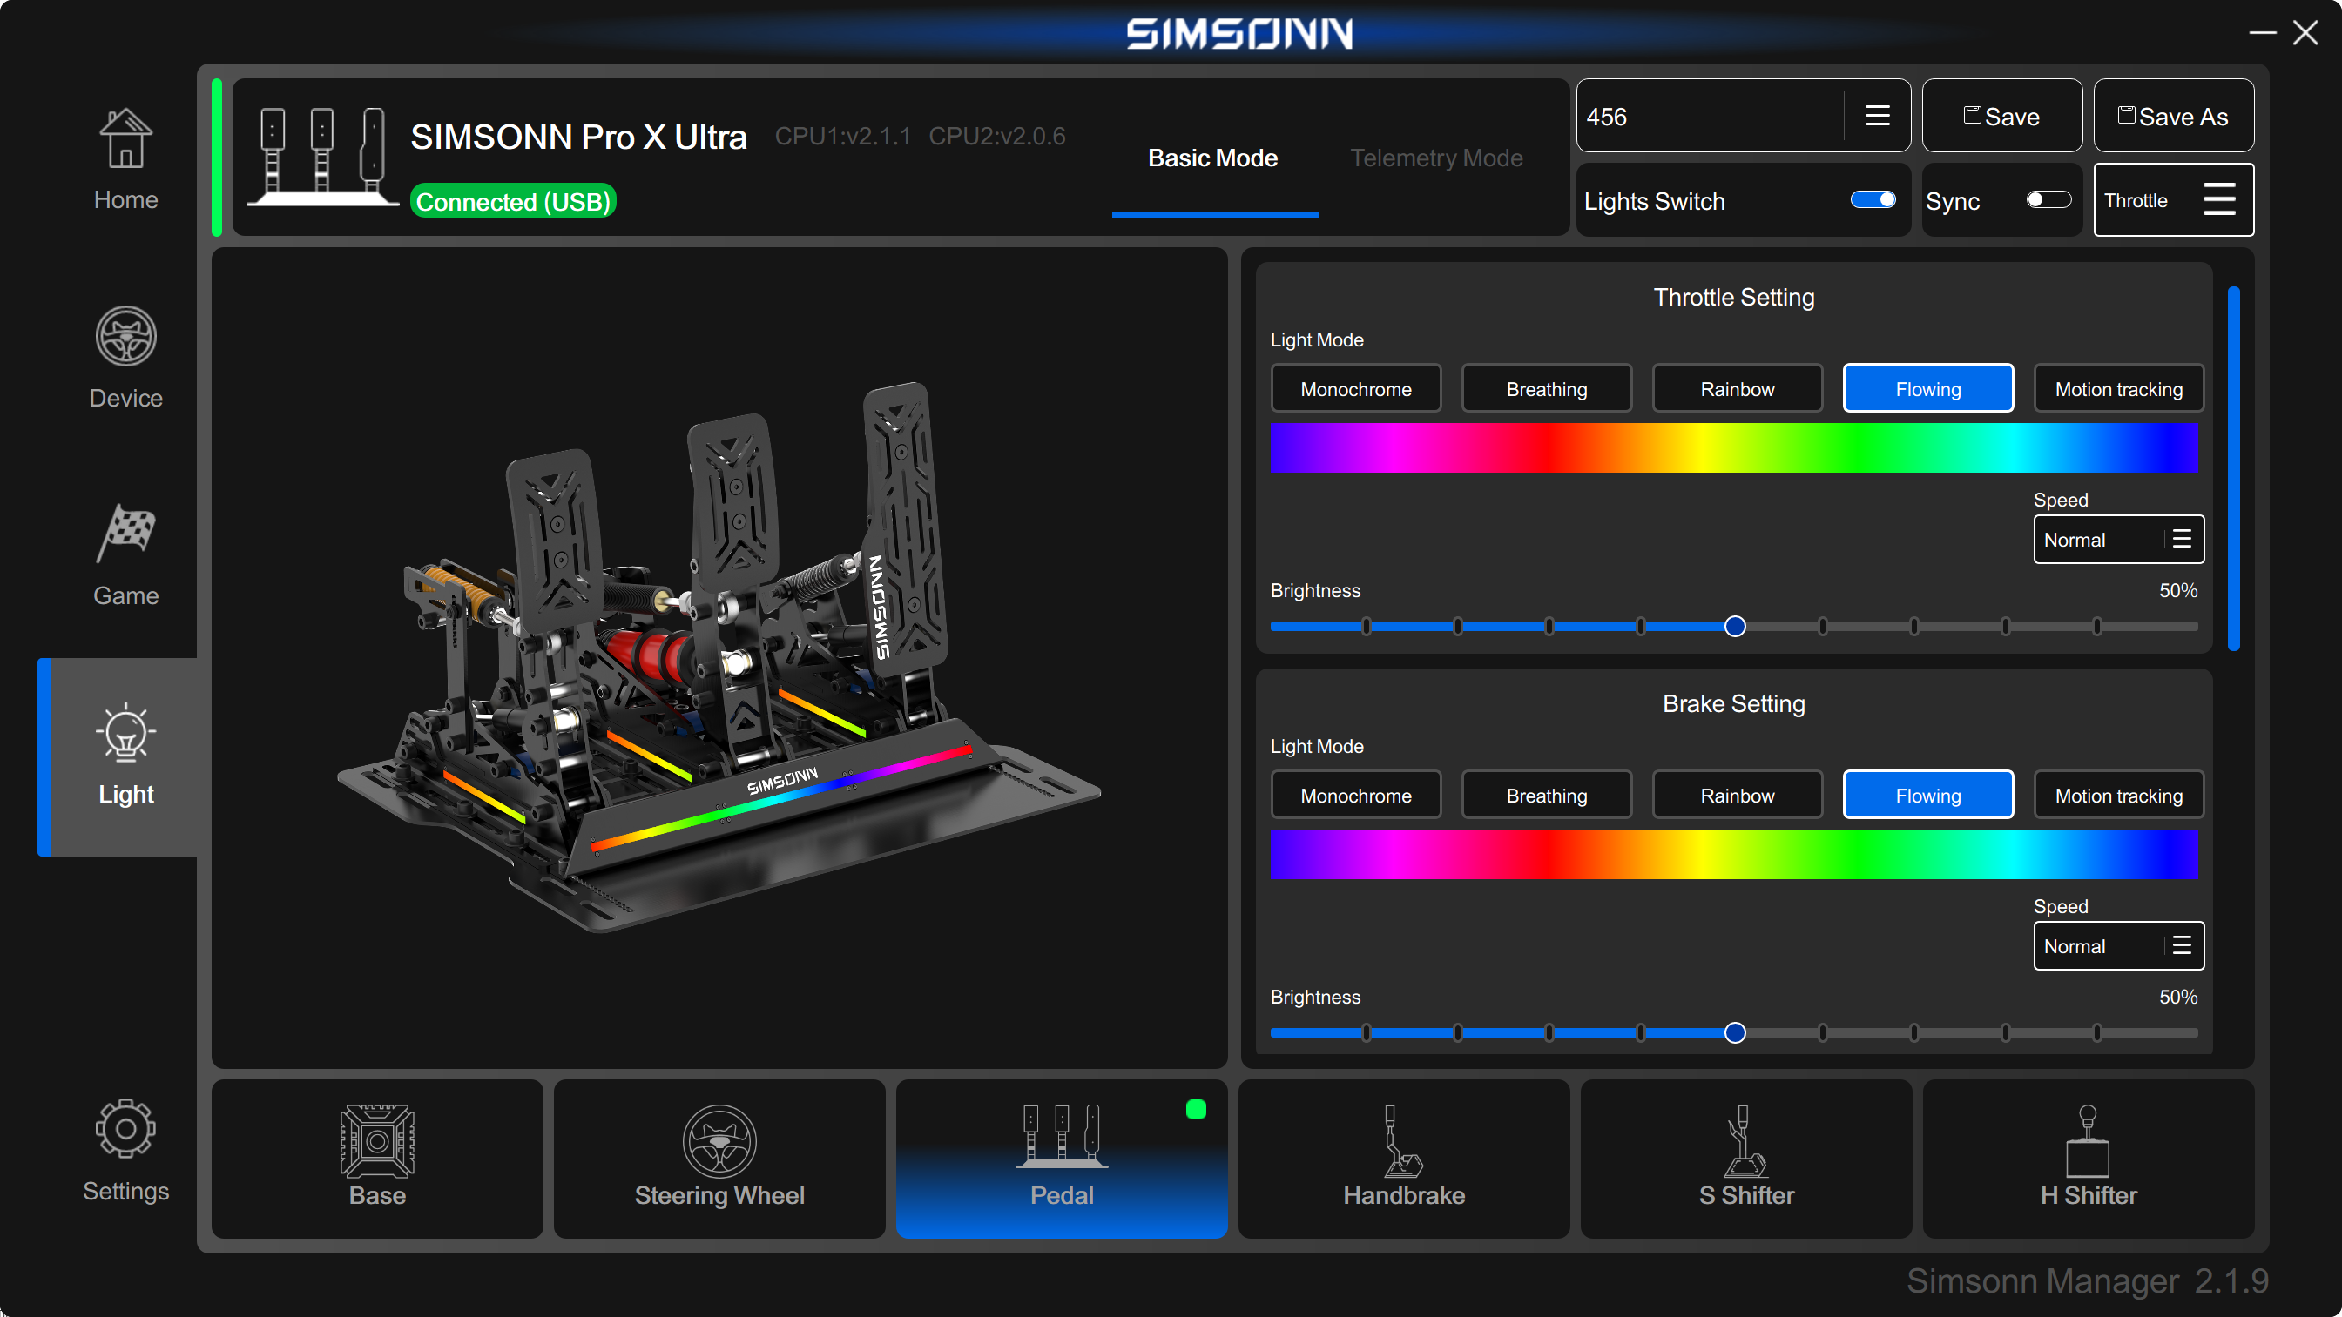2342x1317 pixels.
Task: Click the SIMSONN Pro X Ultra title
Action: pyautogui.click(x=579, y=138)
